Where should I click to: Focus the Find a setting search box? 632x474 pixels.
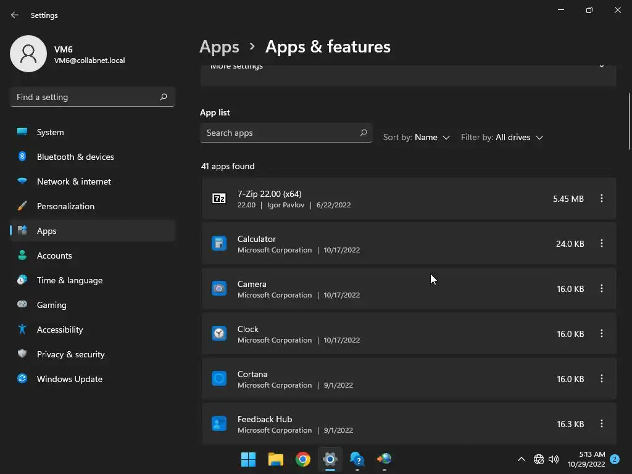click(x=93, y=97)
